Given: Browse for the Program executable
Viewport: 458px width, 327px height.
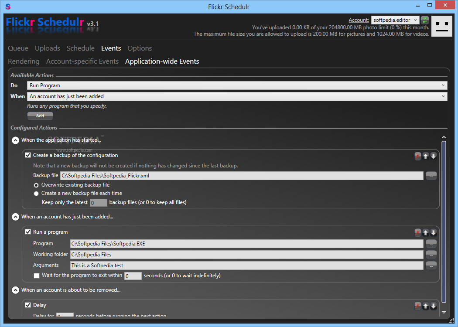Looking at the screenshot, I should pos(431,243).
